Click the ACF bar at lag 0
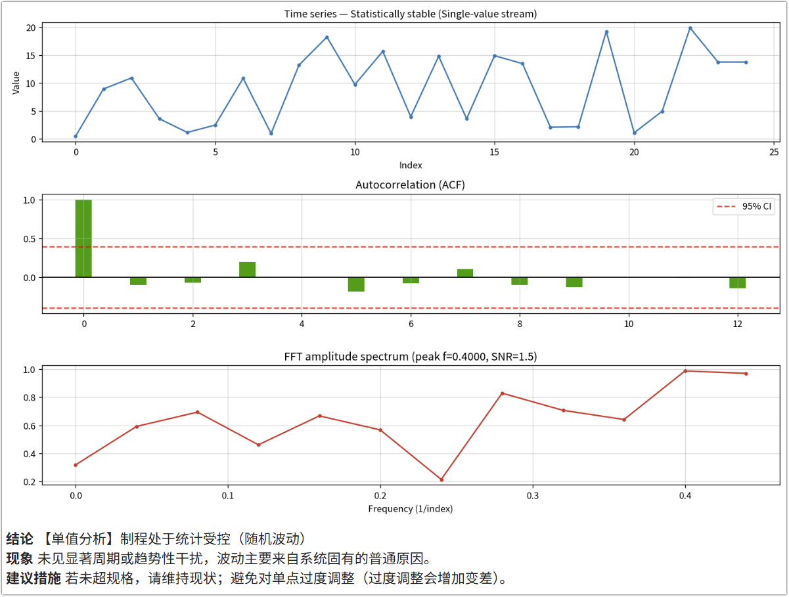 coord(83,238)
